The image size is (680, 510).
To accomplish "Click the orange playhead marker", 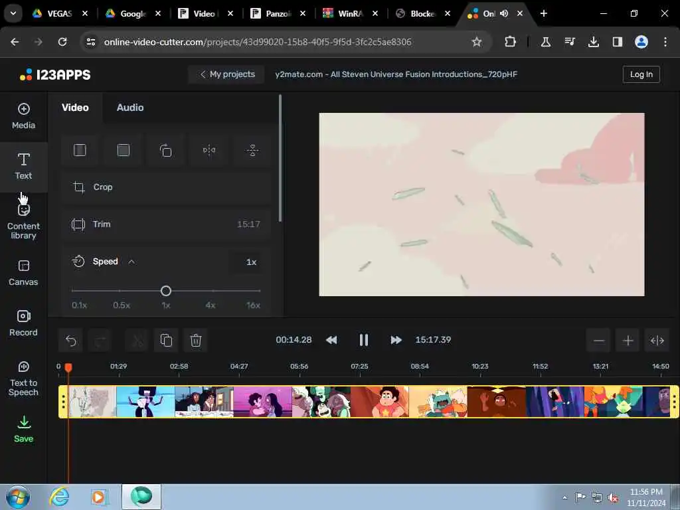I will pyautogui.click(x=68, y=367).
